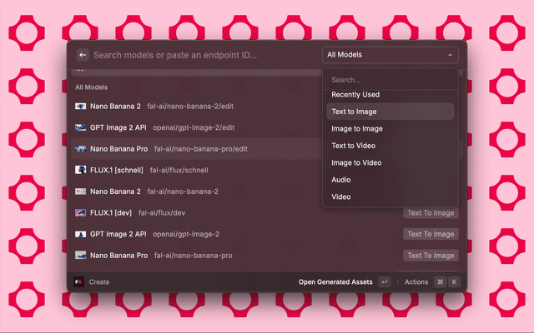Select FLUX.1 [schnell] model name
534x333 pixels.
(x=117, y=170)
